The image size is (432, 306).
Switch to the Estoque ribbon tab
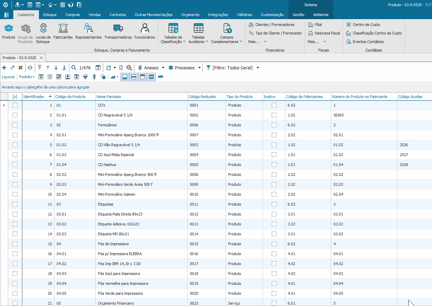pyautogui.click(x=50, y=15)
